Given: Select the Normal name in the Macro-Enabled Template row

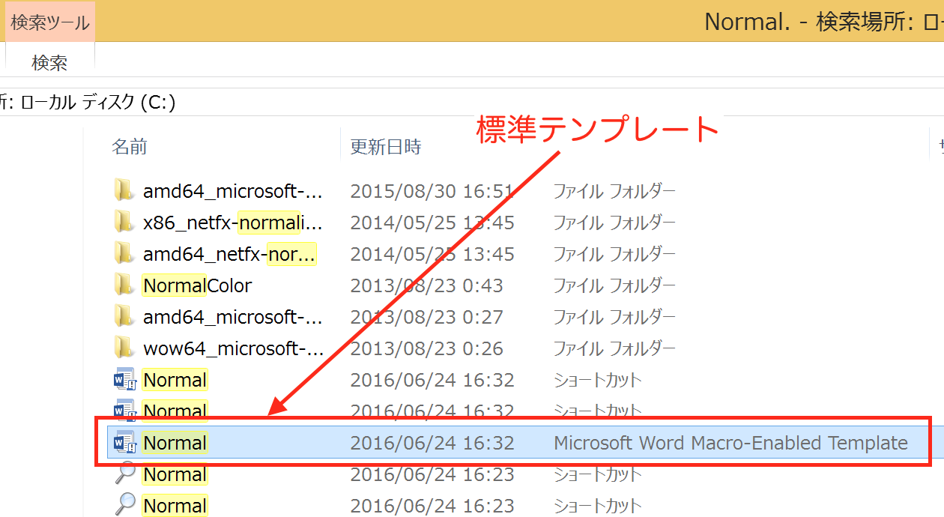Looking at the screenshot, I should pos(175,443).
